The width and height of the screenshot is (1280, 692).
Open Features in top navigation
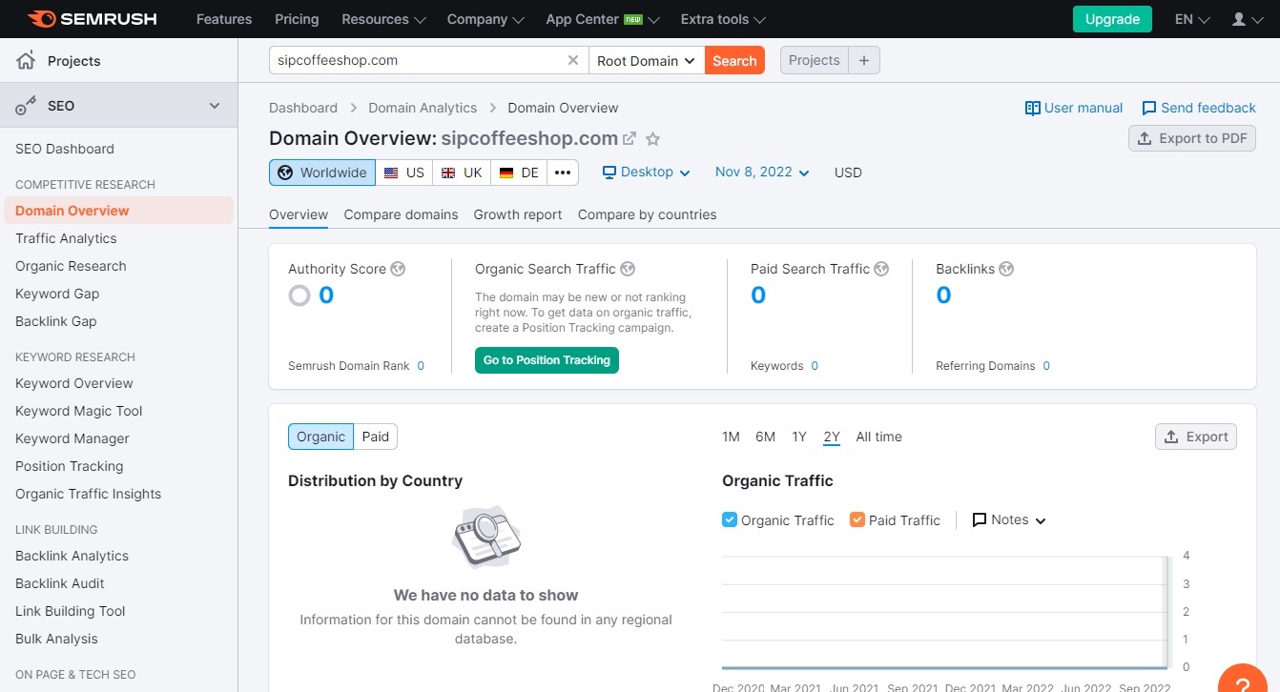pyautogui.click(x=222, y=19)
